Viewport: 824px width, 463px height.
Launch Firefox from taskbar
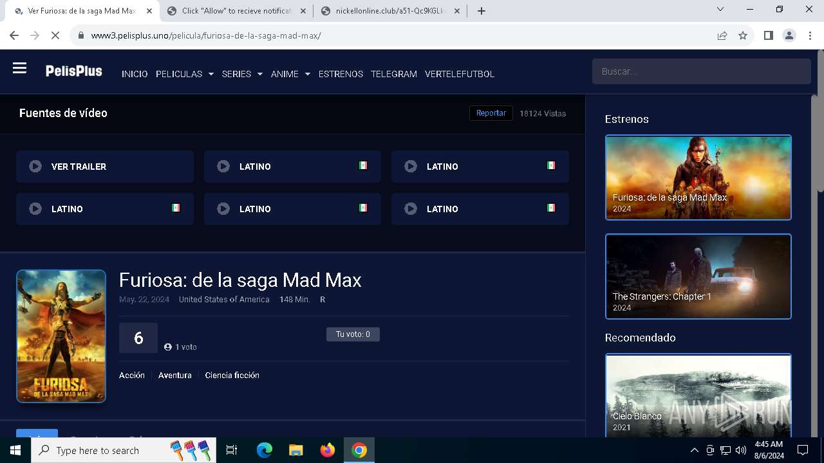(x=328, y=450)
